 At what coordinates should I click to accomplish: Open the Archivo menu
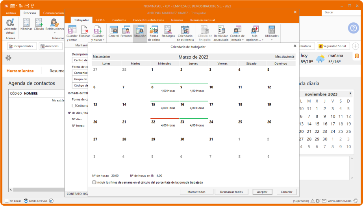click(11, 13)
